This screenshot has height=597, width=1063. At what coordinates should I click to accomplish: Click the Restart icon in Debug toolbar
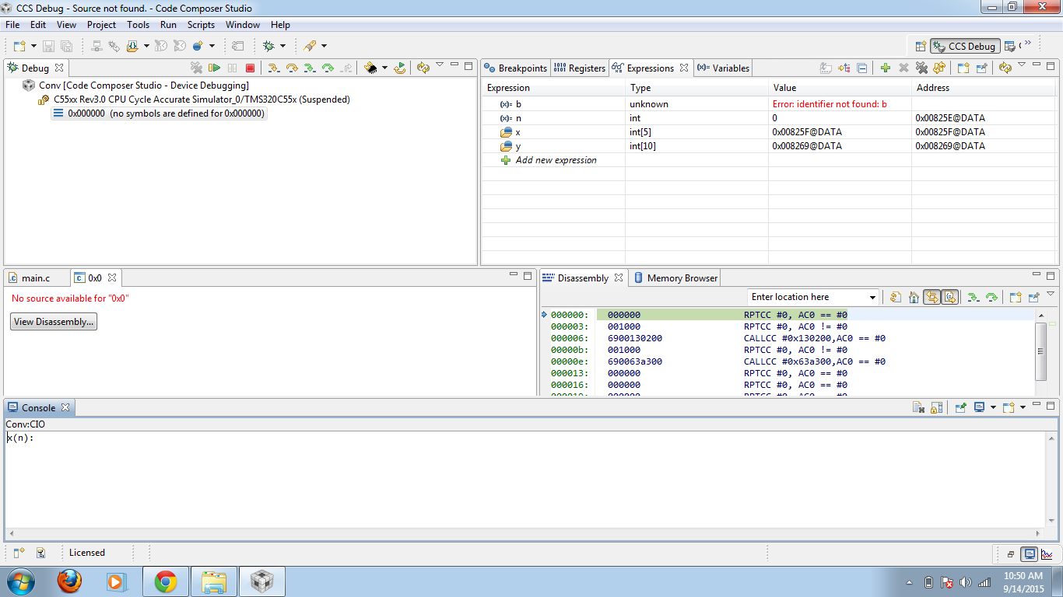(399, 68)
